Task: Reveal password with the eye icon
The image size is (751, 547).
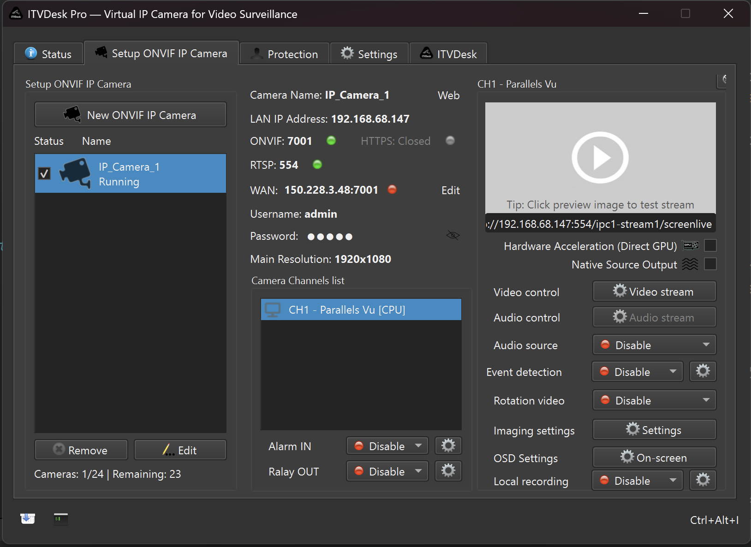Action: pyautogui.click(x=453, y=235)
